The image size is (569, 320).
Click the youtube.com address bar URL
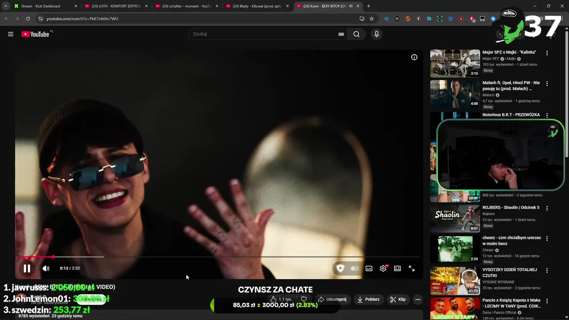pyautogui.click(x=82, y=19)
